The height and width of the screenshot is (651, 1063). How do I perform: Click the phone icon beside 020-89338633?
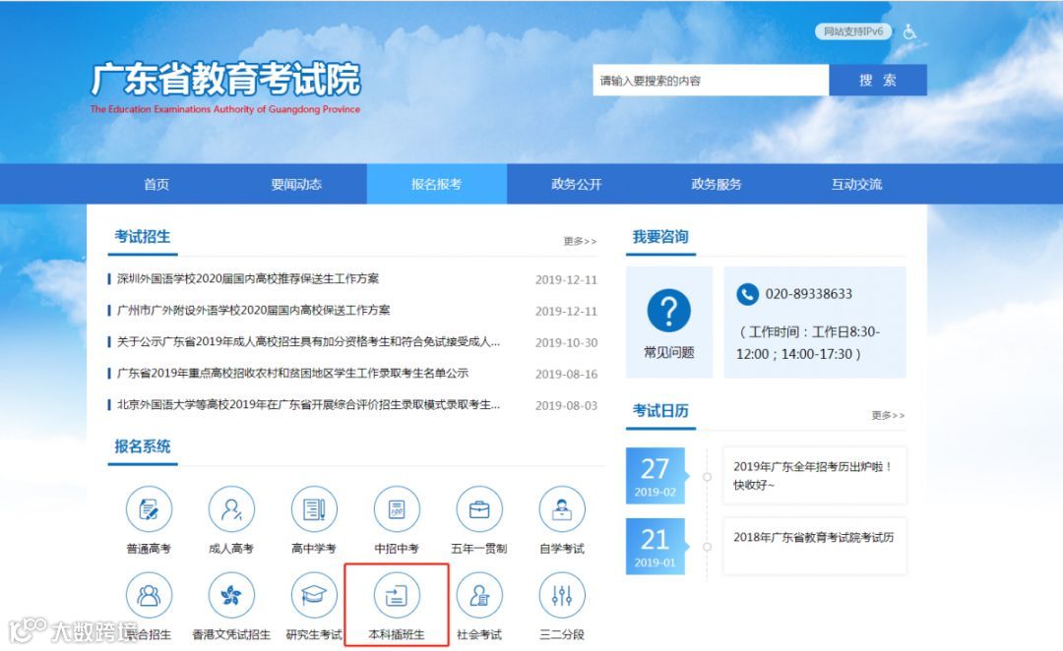747,294
